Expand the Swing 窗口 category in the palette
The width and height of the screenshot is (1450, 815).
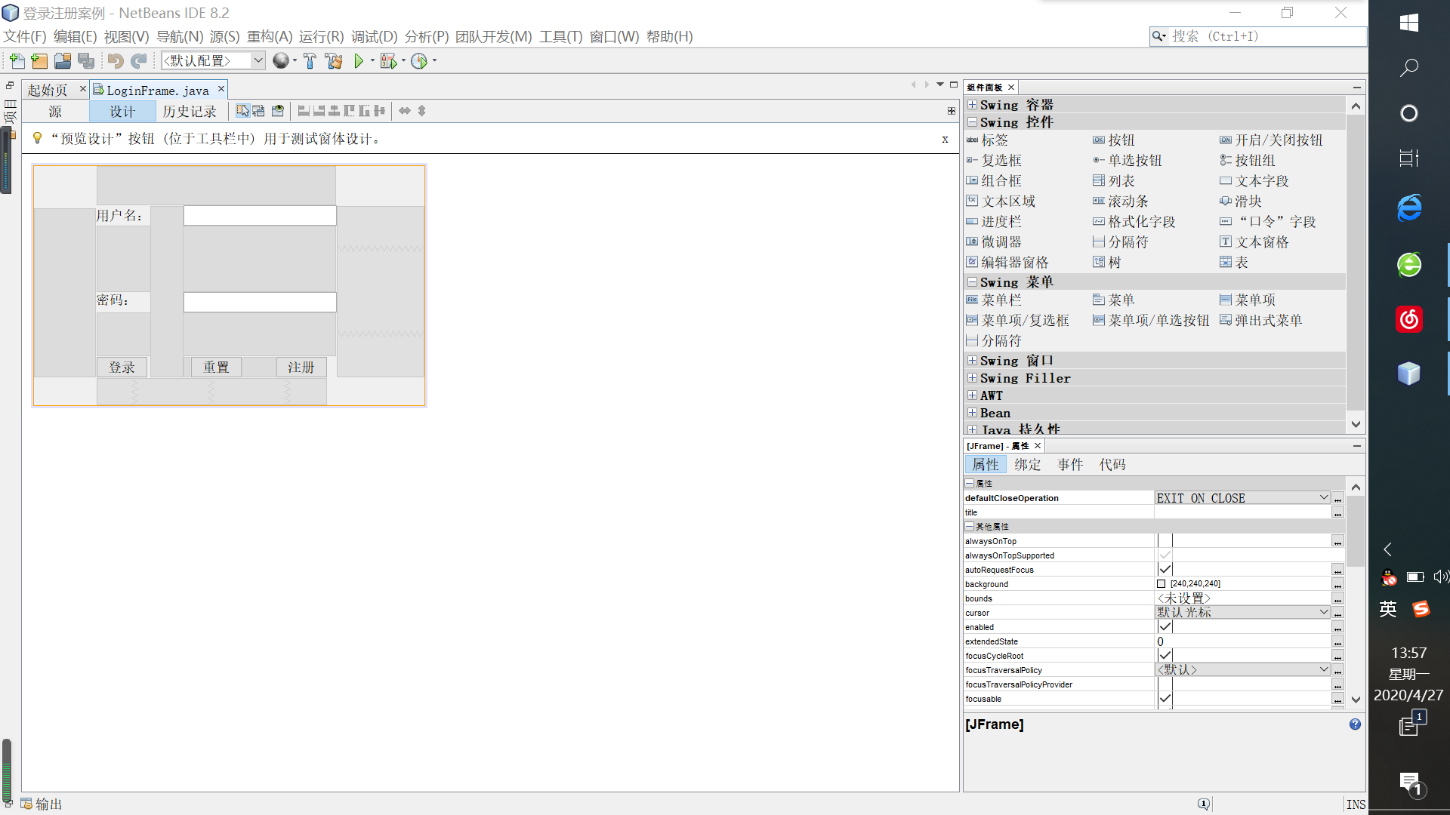tap(972, 360)
